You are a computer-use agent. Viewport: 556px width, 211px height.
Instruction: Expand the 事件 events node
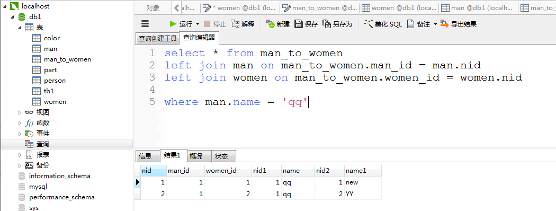20,134
